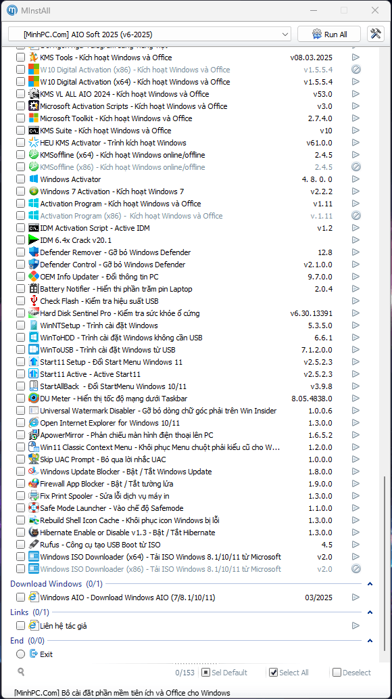Collapse the Download Windows section
The height and width of the screenshot is (699, 392).
click(370, 584)
